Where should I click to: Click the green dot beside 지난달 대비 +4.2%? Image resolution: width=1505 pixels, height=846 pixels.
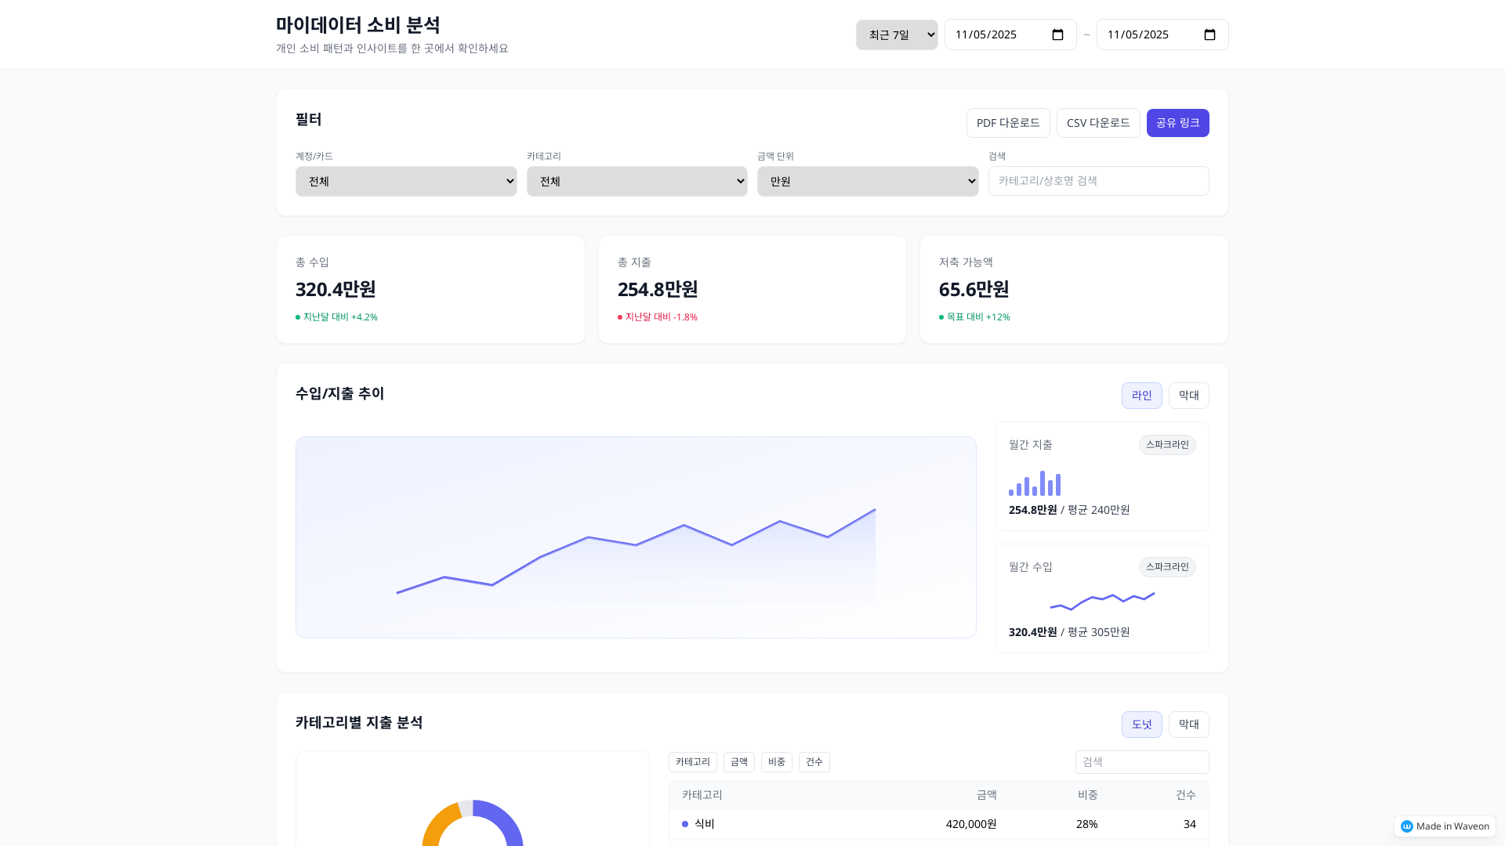298,317
